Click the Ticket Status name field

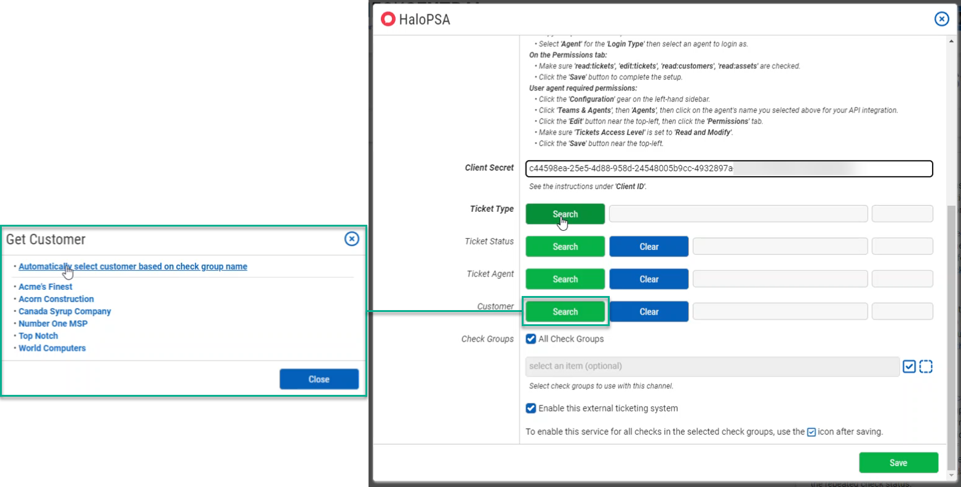780,246
